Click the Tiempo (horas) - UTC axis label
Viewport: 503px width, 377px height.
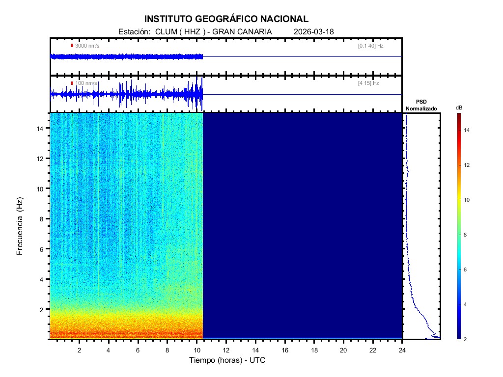click(227, 360)
